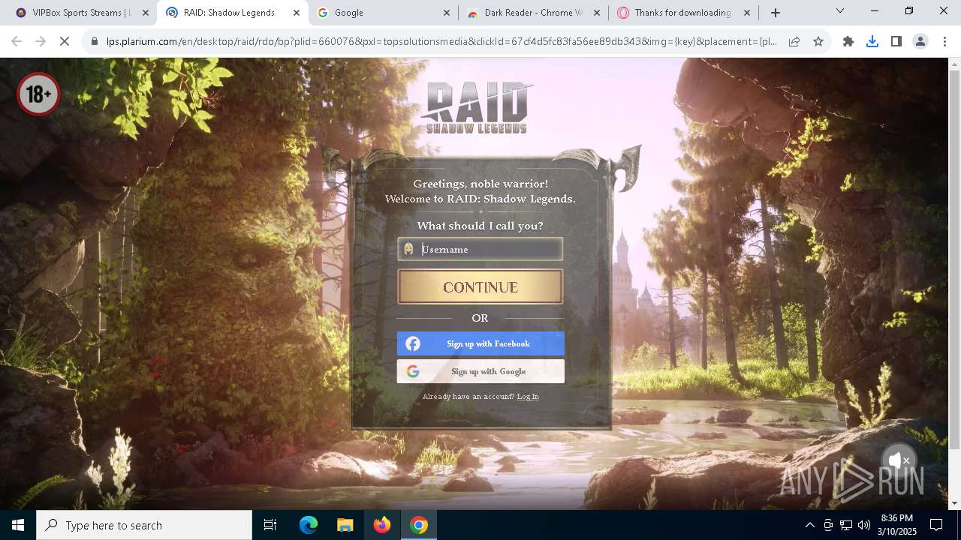Show hidden system tray icons
This screenshot has height=540, width=961.
click(x=809, y=525)
